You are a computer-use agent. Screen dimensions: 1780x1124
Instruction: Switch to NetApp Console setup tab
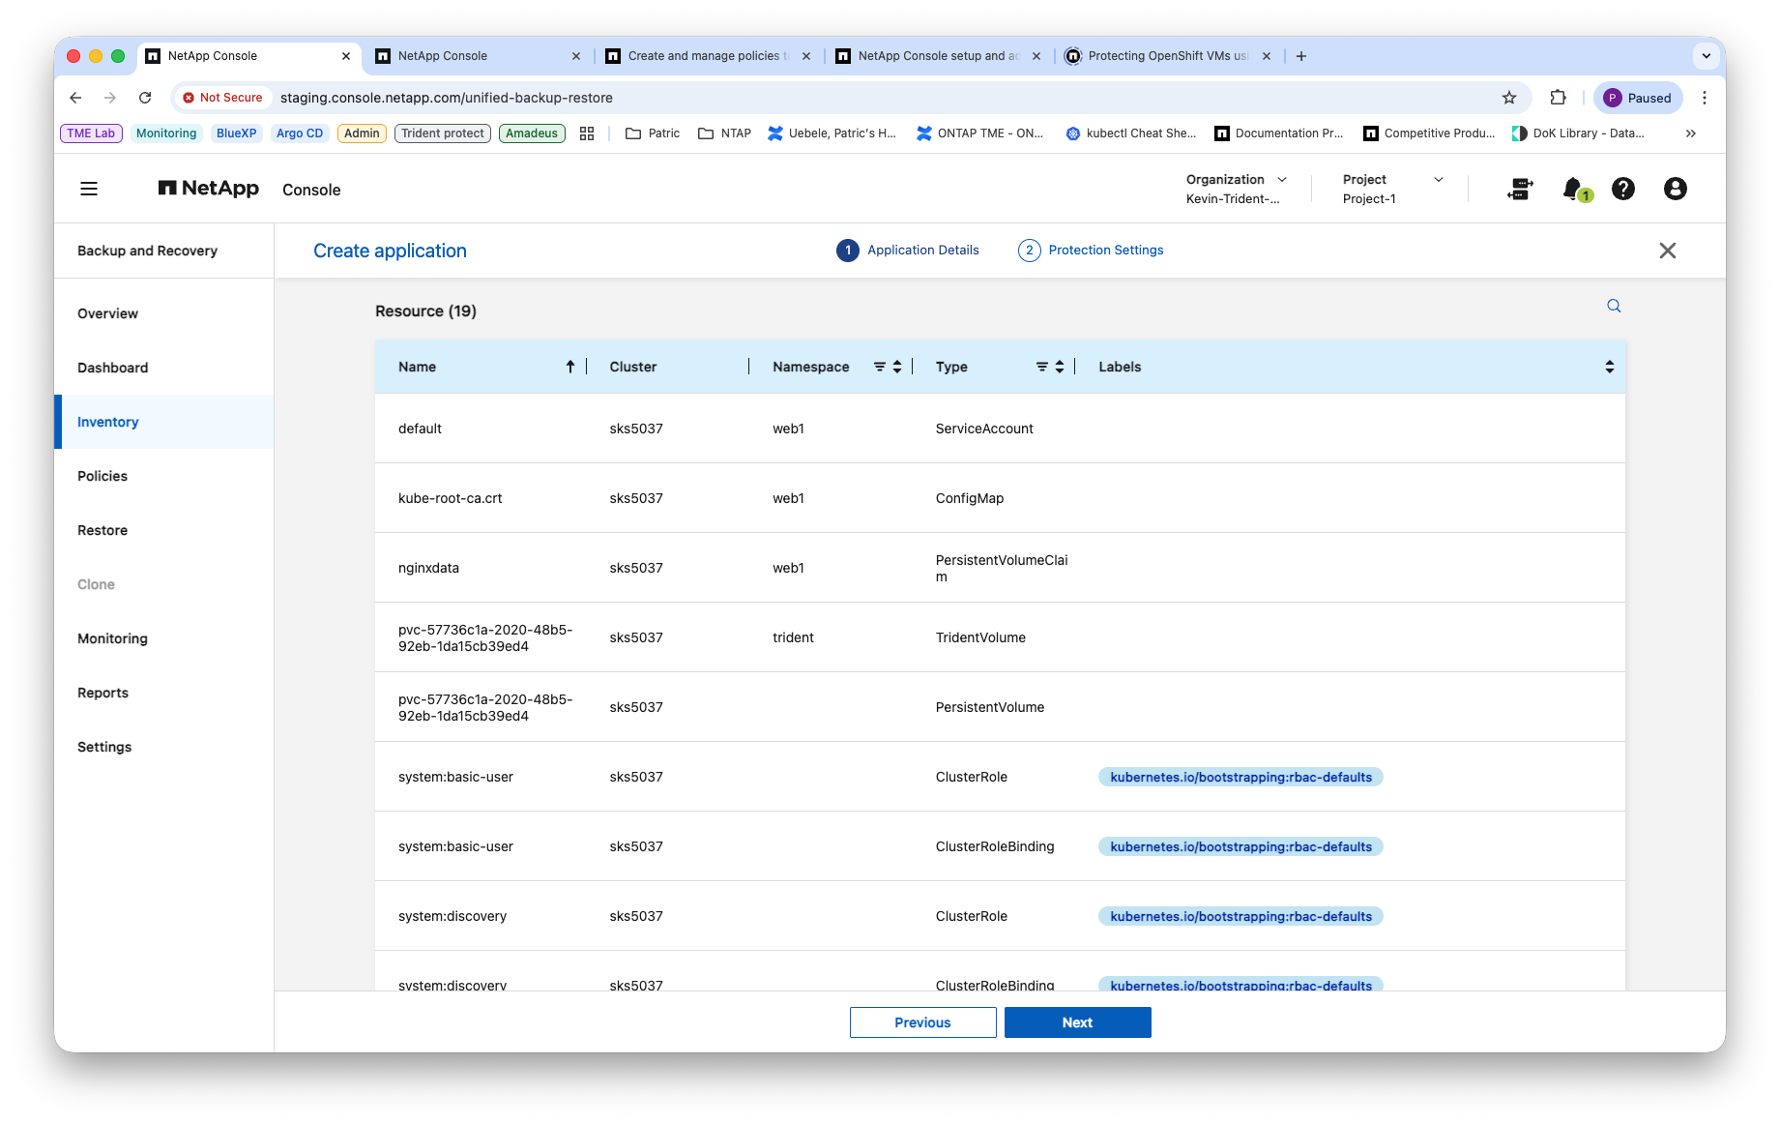click(938, 56)
